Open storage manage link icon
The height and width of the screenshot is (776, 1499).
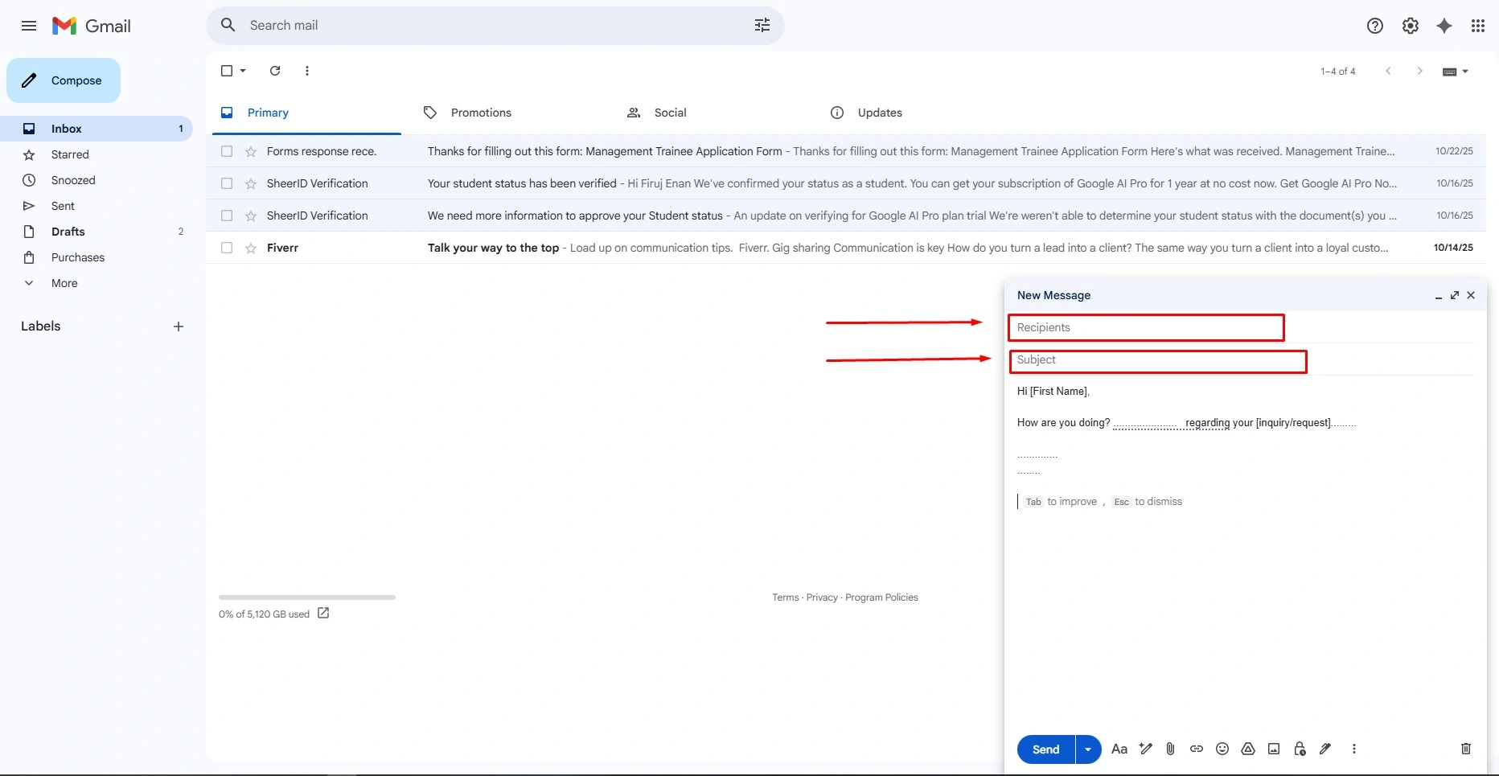323,613
